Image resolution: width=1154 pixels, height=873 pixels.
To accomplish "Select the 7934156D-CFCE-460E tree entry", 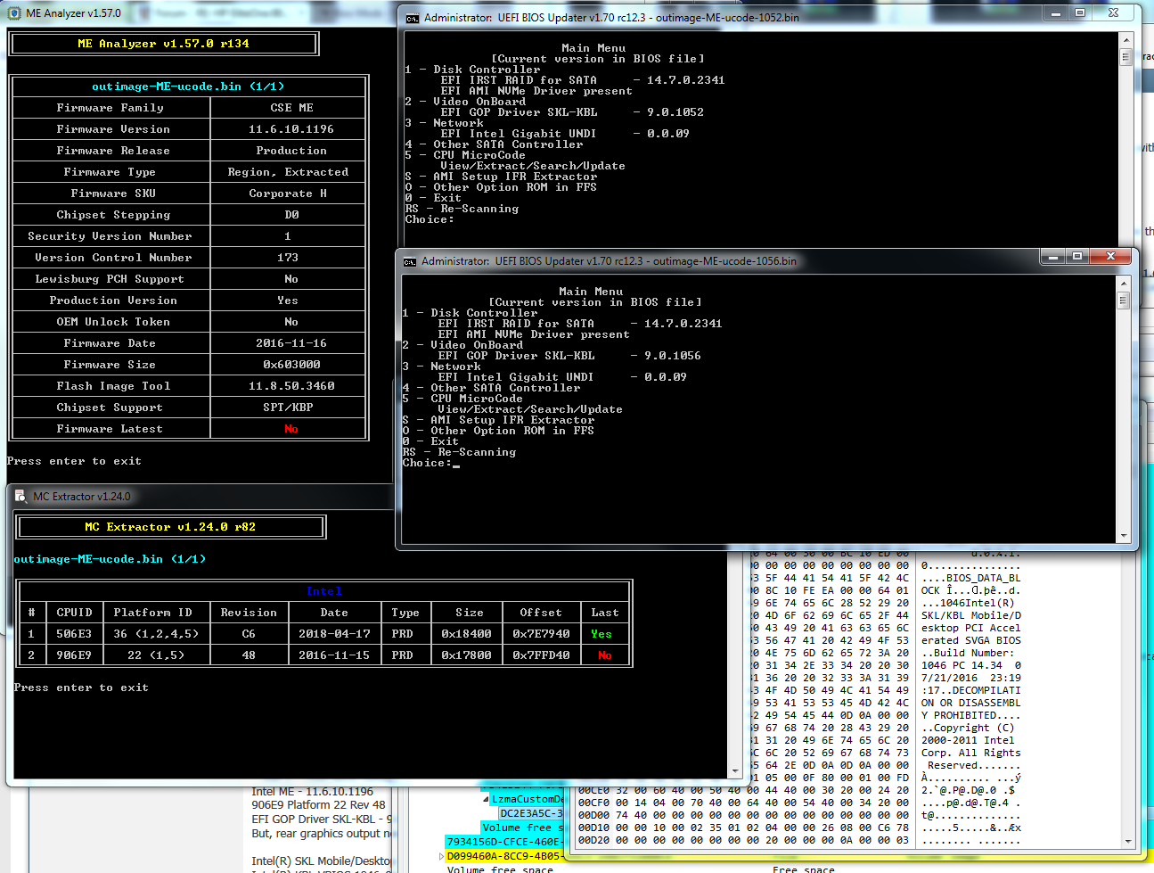I will point(504,842).
